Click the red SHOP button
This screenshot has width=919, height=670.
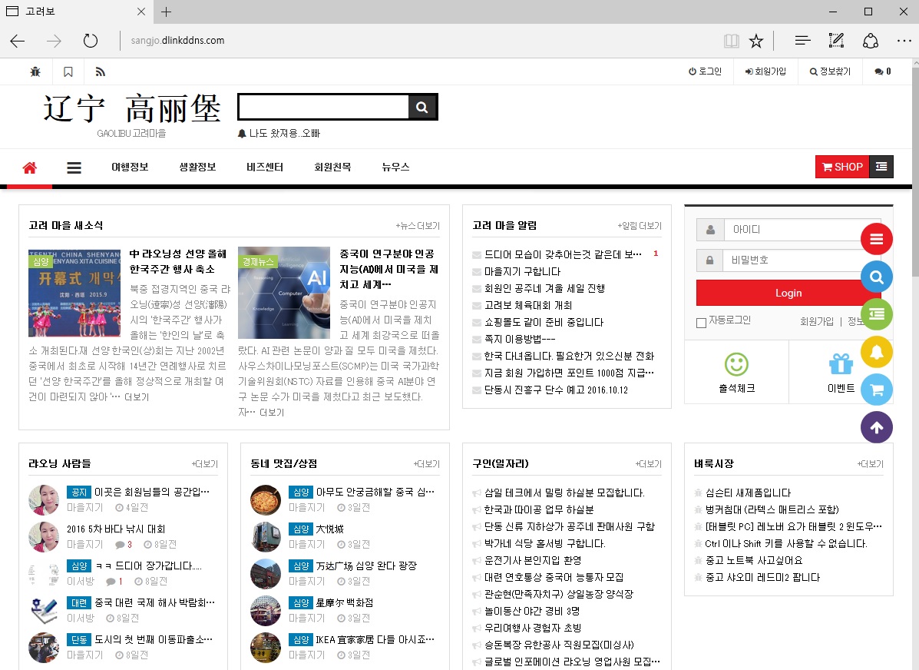[x=842, y=167]
